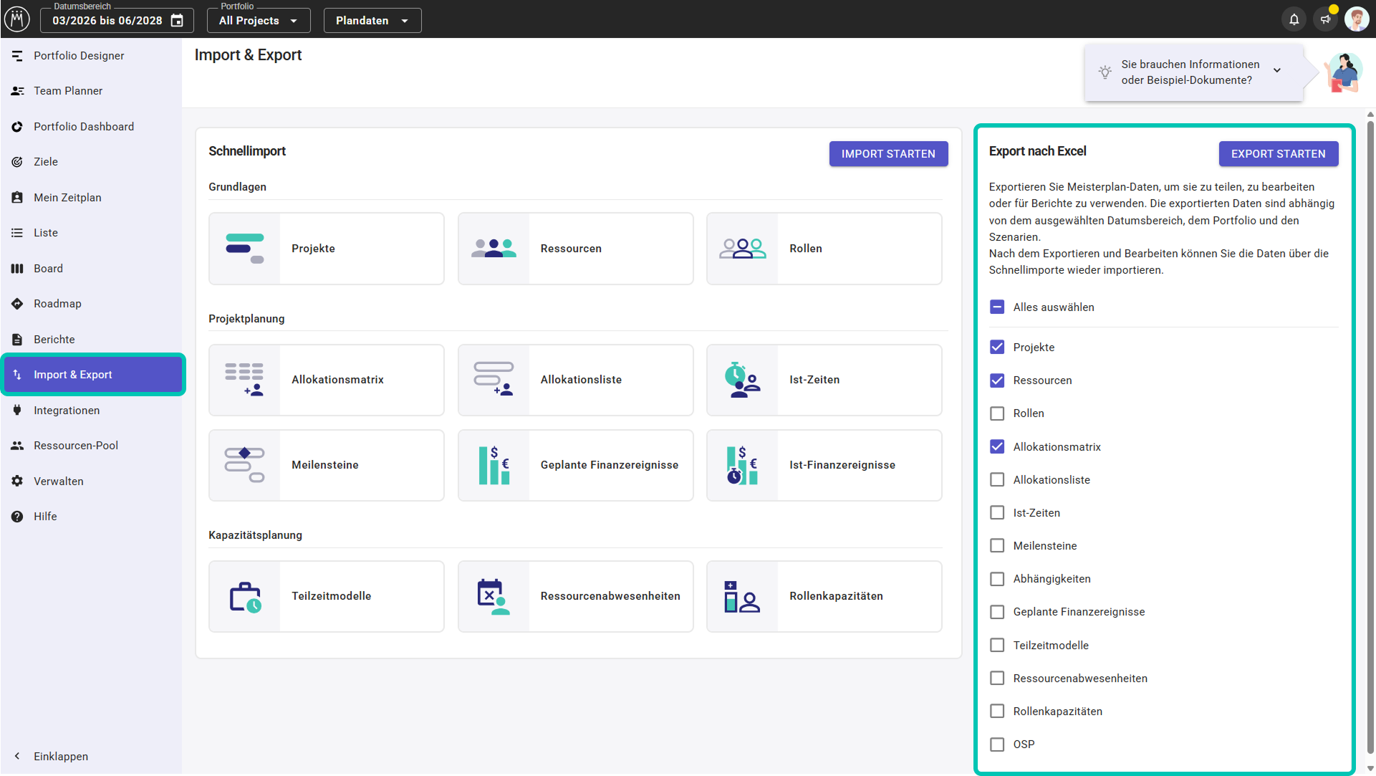Check the Allokationsliste export checkbox

(x=997, y=480)
